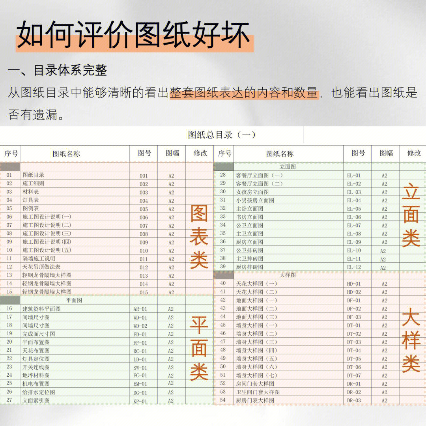Select the cell "开关连线图"

36,367
